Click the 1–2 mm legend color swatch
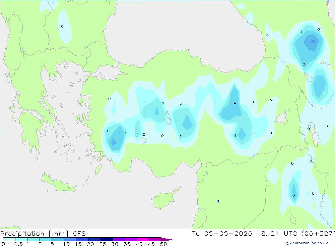The image size is (335, 246). point(33,239)
